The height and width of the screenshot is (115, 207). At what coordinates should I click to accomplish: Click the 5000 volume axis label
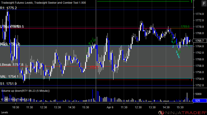199,94
